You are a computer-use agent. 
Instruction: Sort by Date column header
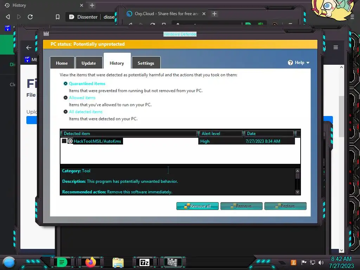[269, 133]
